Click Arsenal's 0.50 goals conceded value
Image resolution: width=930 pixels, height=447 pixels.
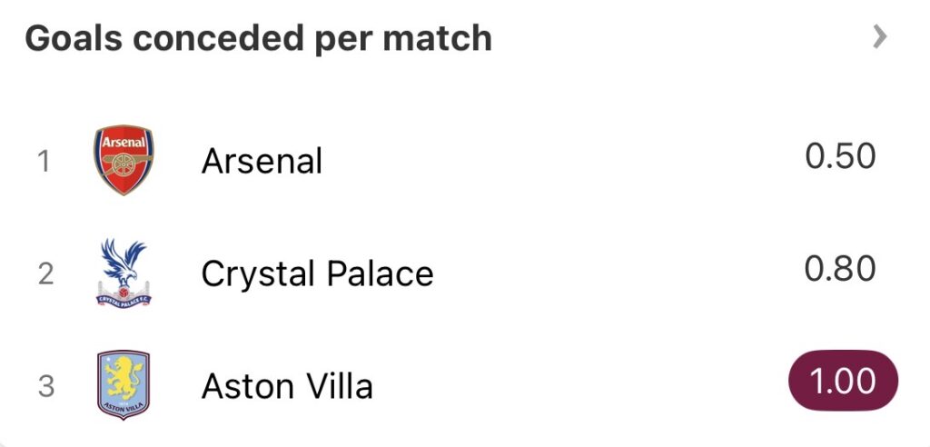tap(840, 156)
